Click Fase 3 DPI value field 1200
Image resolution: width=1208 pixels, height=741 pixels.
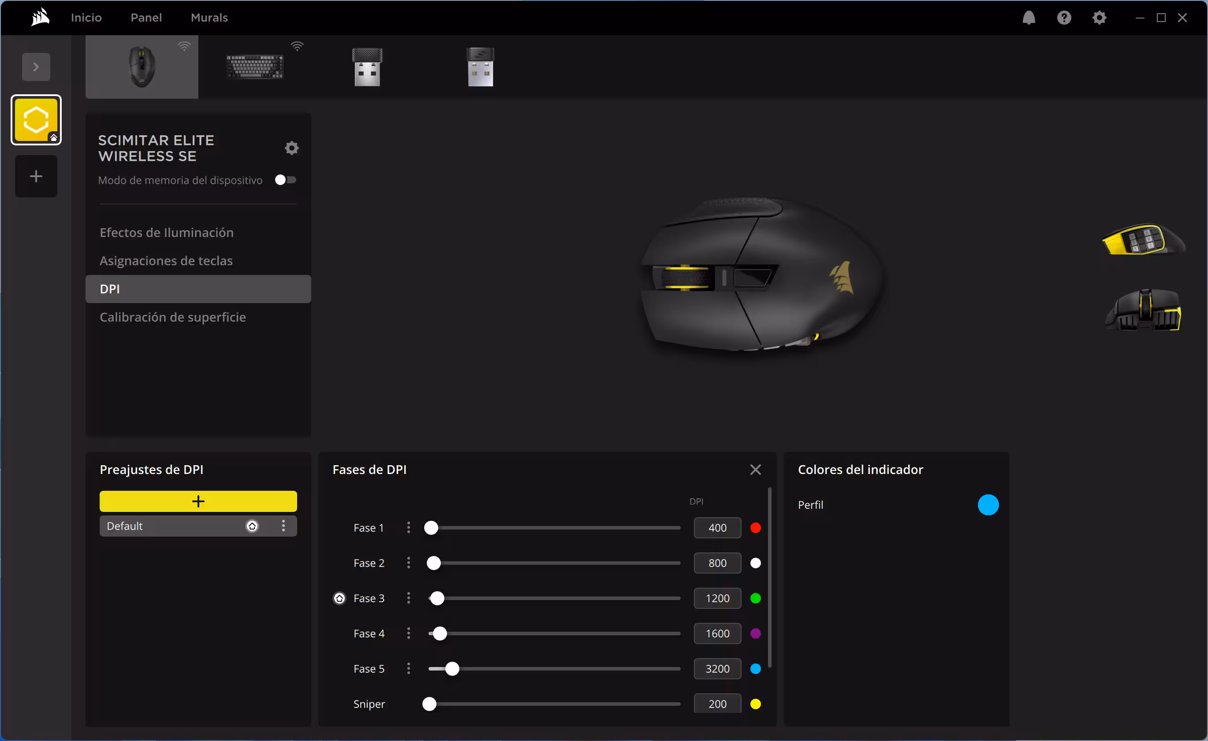point(717,598)
